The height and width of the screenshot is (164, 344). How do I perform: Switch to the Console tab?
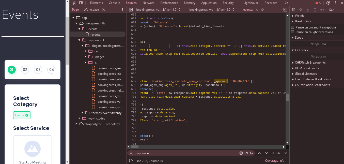(114, 3)
